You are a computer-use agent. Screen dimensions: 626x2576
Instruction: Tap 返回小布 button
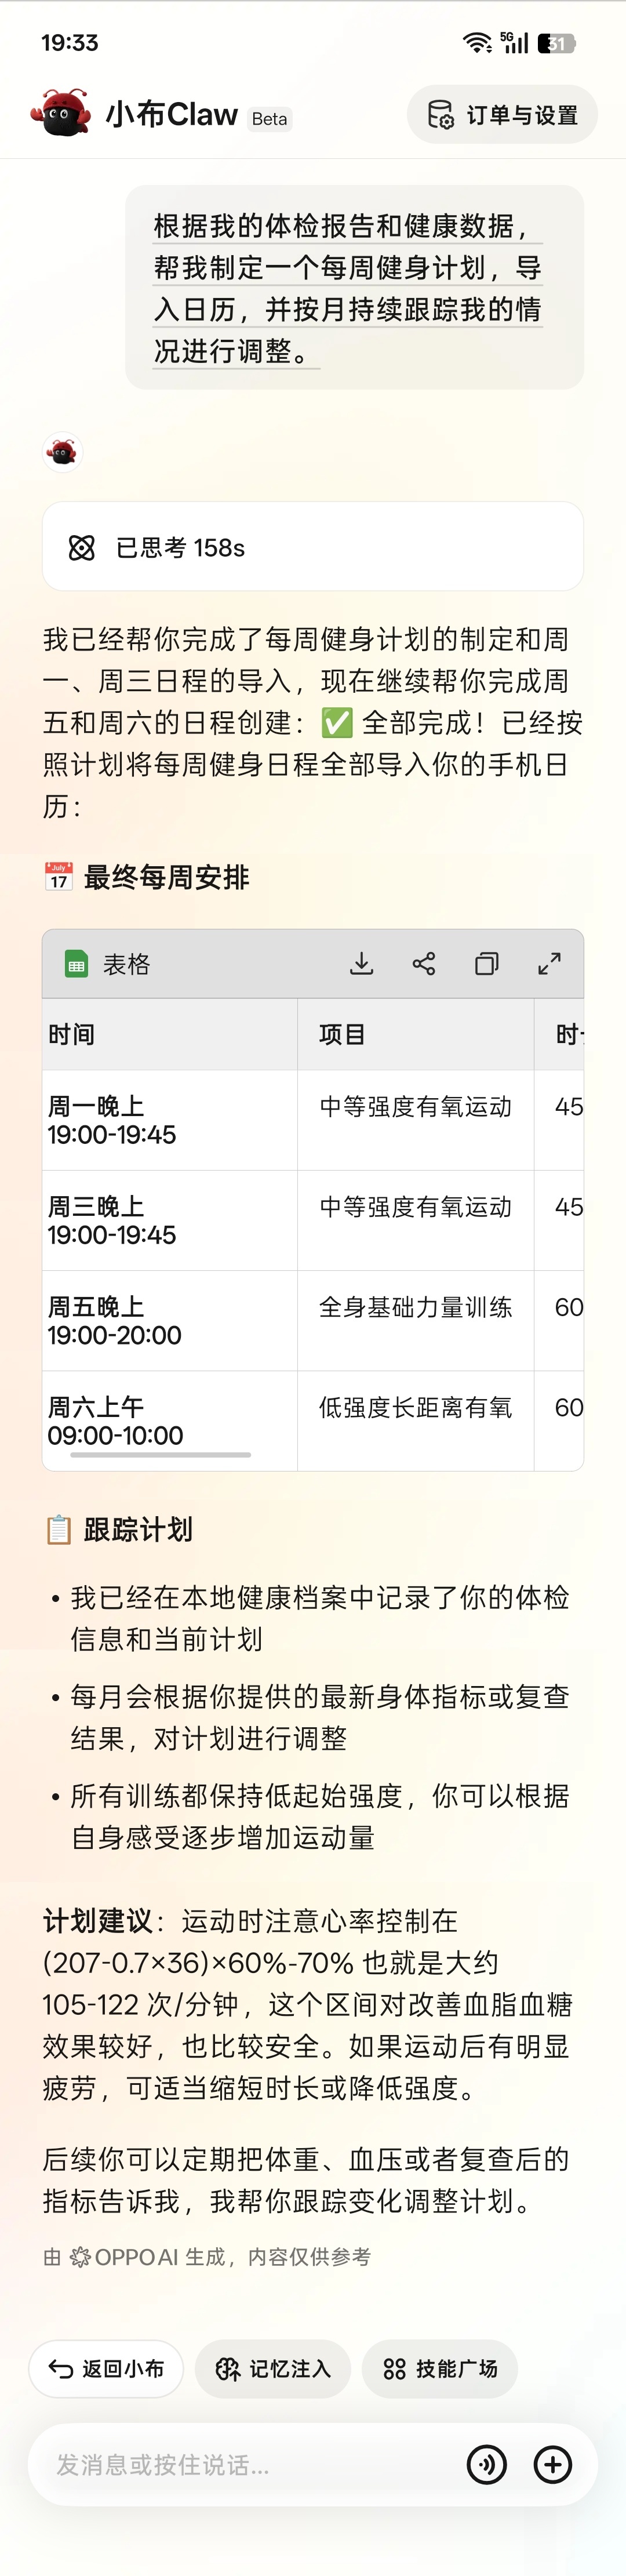point(106,2369)
